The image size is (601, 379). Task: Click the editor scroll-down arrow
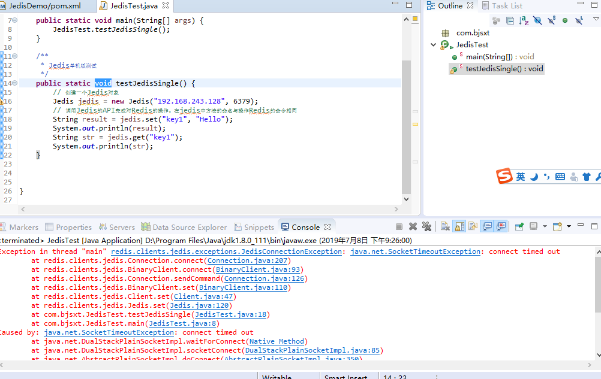pos(406,199)
